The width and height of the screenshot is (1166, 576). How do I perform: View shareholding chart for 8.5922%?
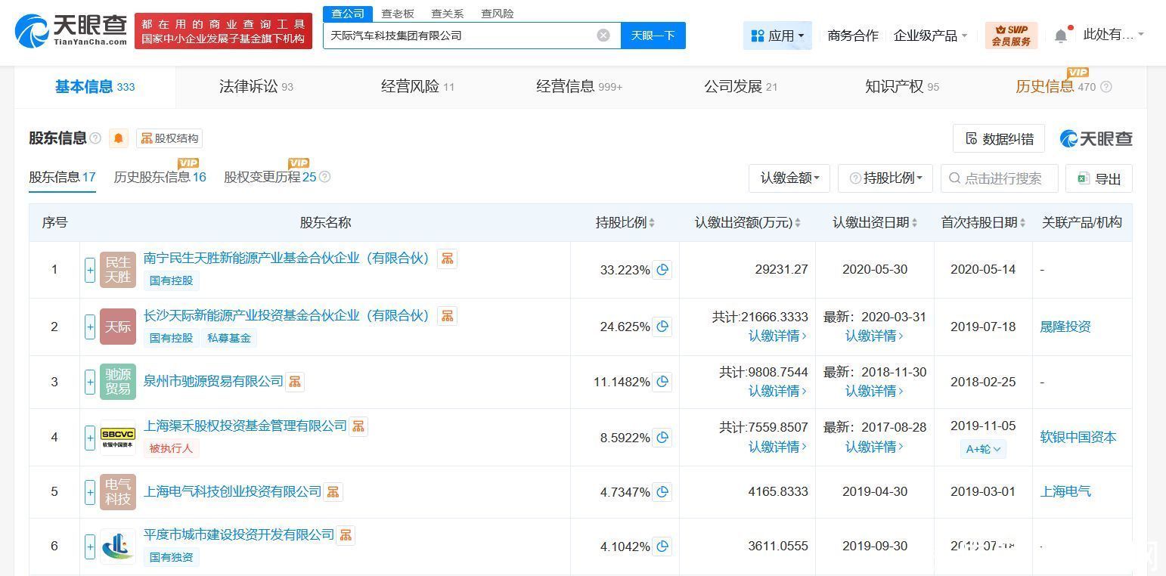click(662, 437)
